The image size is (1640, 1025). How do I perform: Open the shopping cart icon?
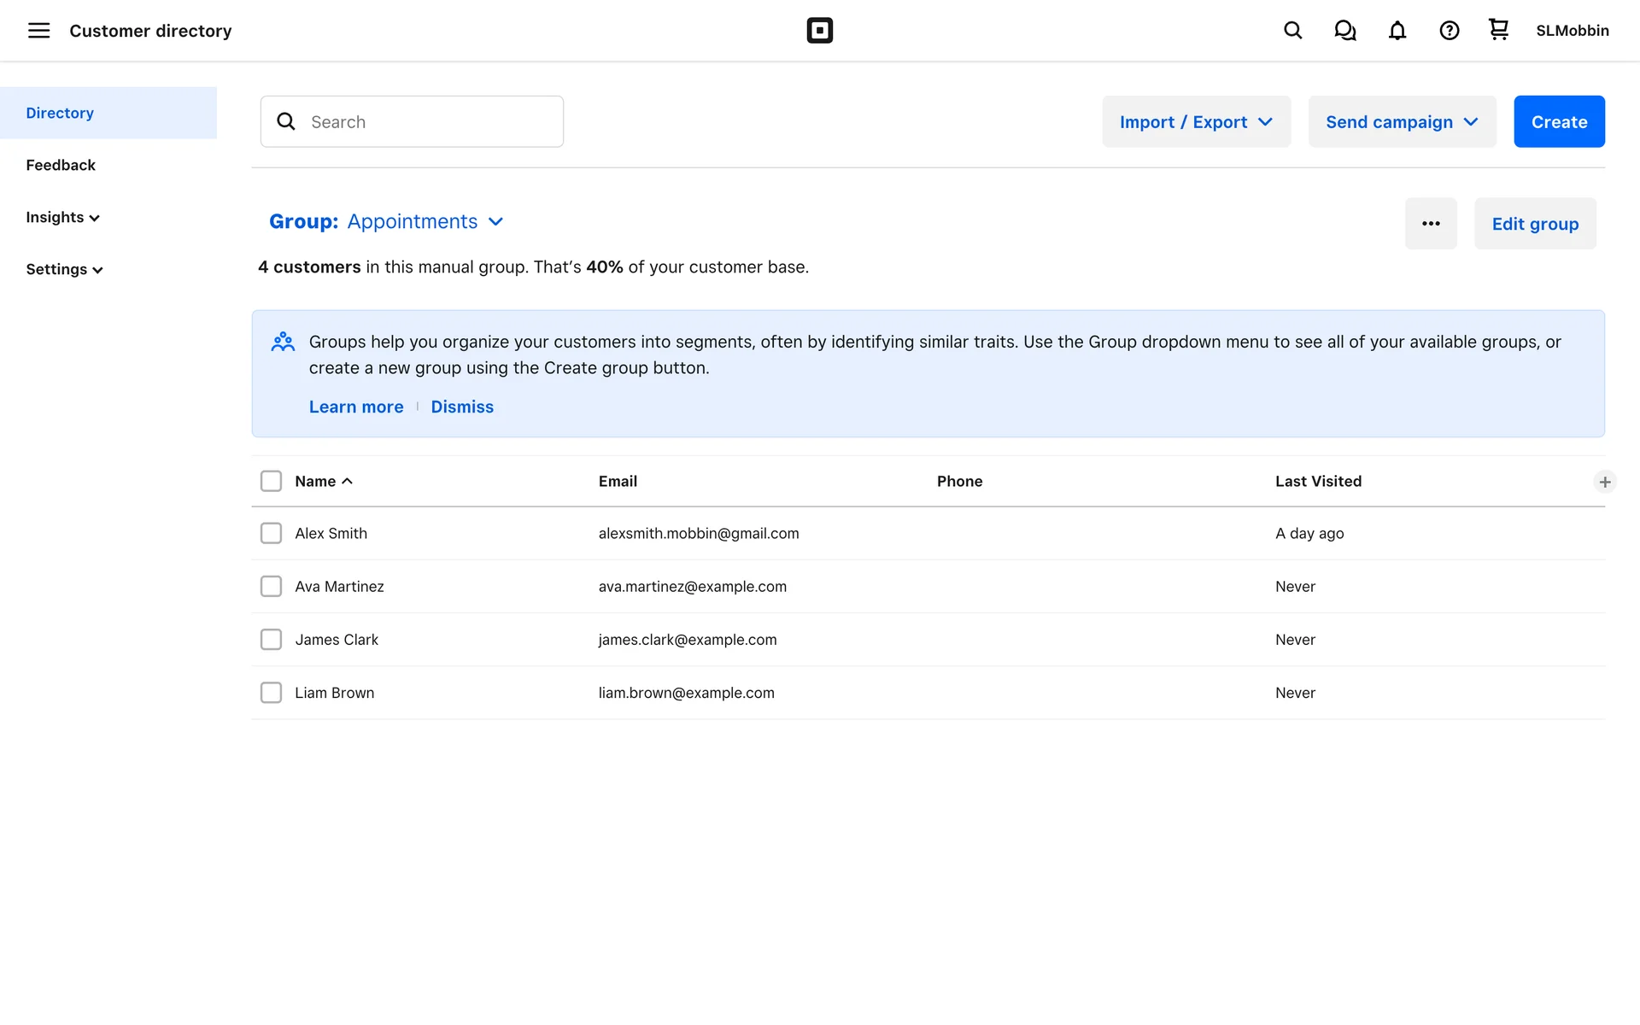point(1498,30)
